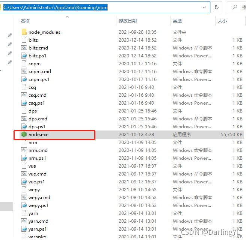Image resolution: width=246 pixels, height=240 pixels.
Task: Sort files by 修改日期 column header
Action: tap(128, 21)
